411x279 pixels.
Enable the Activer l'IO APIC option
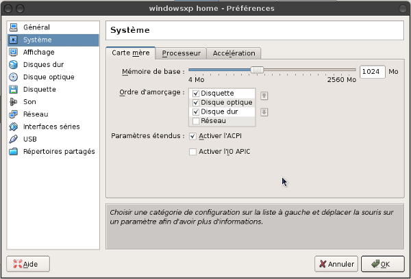[192, 151]
